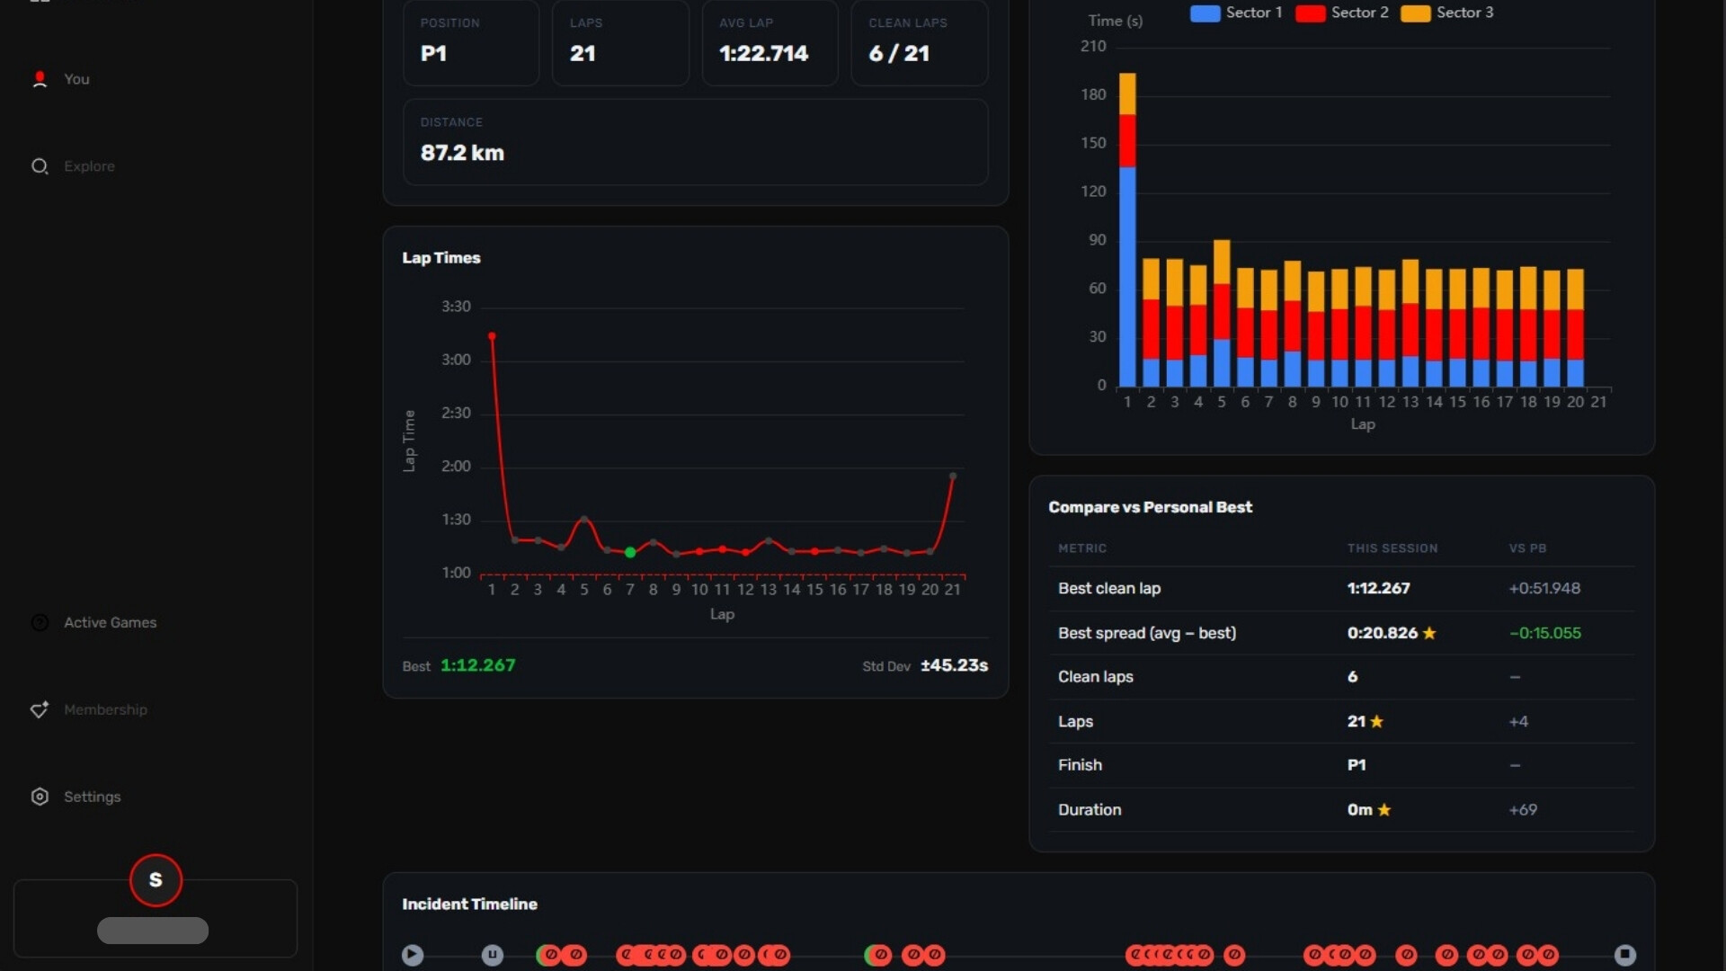Click the lap 1 data point at 3:15
Screen dimensions: 1726x971
pos(492,336)
